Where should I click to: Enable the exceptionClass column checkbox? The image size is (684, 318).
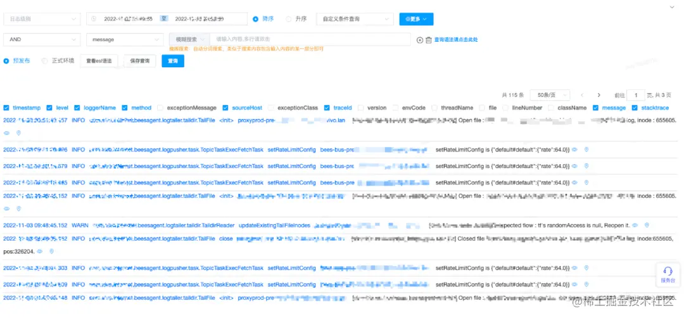click(271, 108)
